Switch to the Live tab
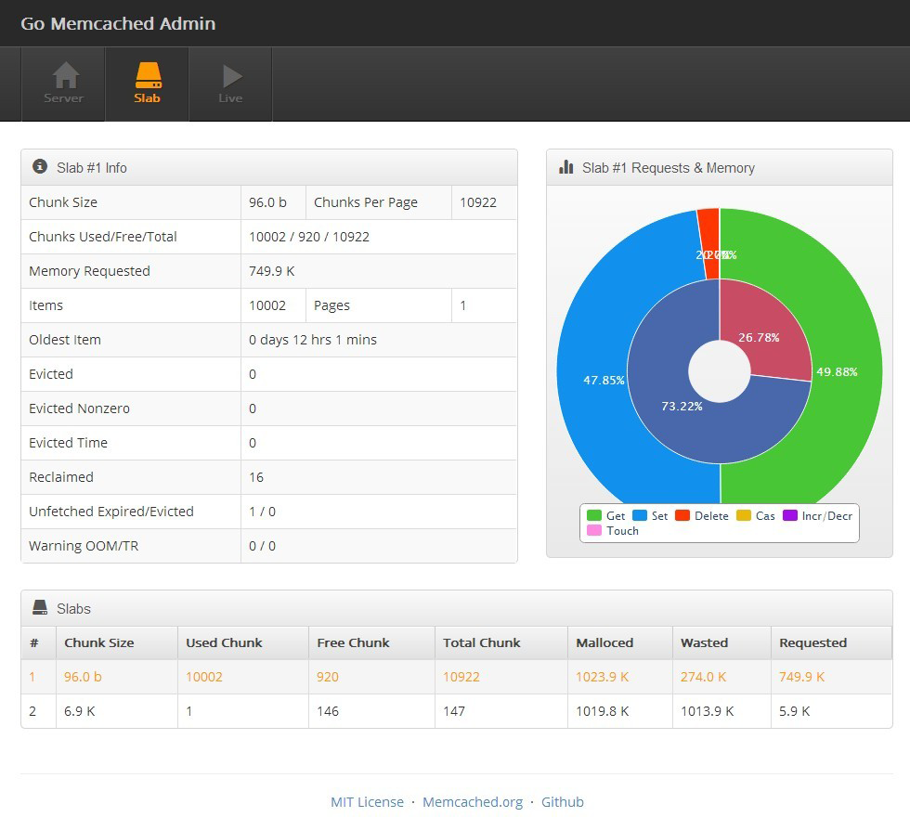Image resolution: width=910 pixels, height=817 pixels. point(229,84)
